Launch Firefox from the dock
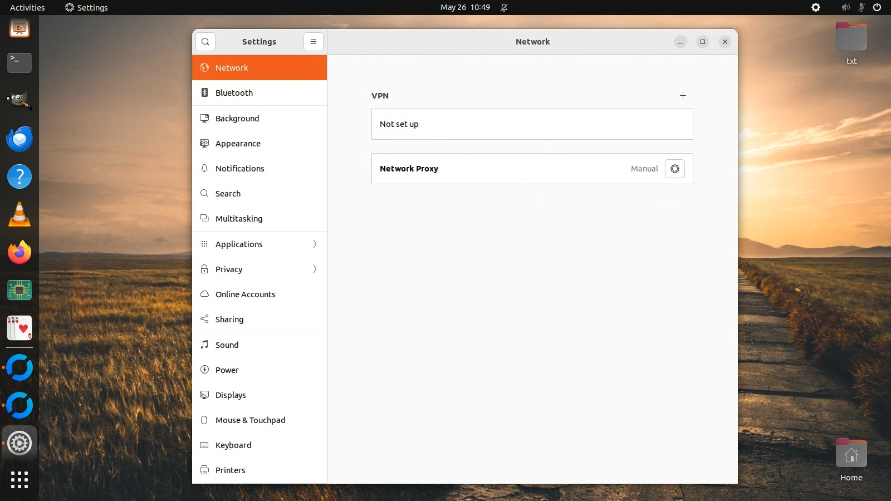This screenshot has width=891, height=501. tap(19, 253)
